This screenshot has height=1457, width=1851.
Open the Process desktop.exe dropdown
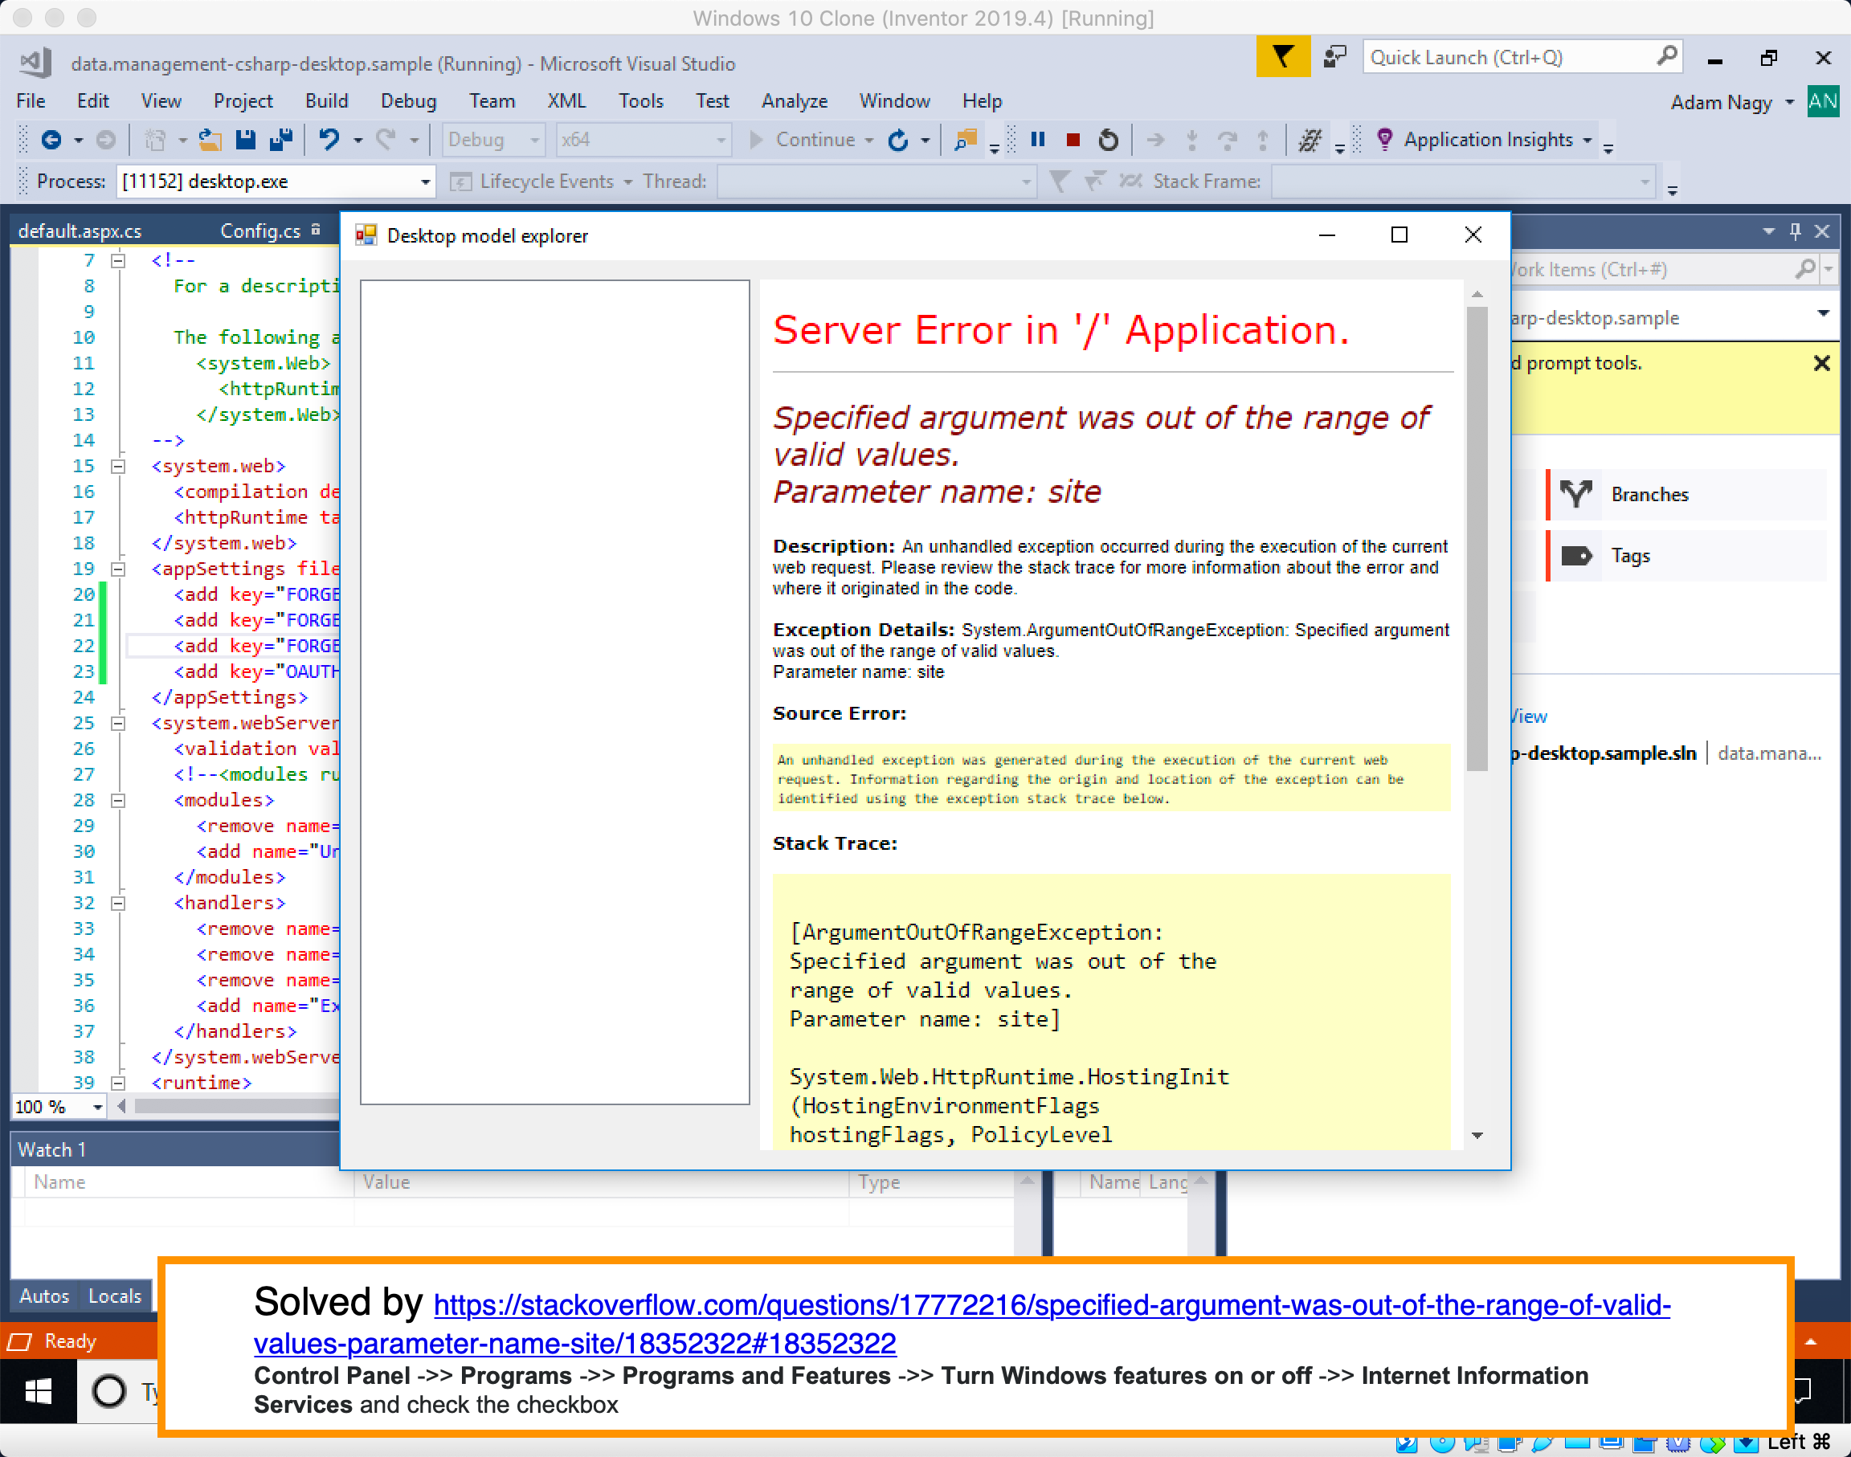coord(424,182)
